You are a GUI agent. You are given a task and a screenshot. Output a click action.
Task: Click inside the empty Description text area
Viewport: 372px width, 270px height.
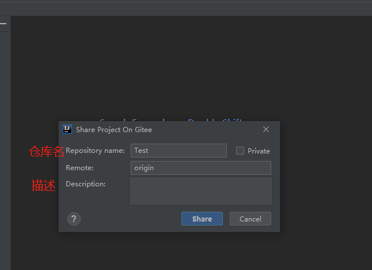pos(200,191)
